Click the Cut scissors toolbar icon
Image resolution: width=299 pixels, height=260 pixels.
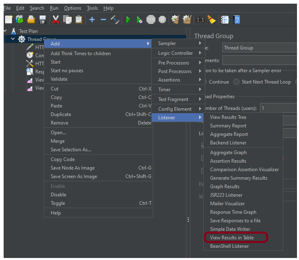pyautogui.click(x=56, y=19)
